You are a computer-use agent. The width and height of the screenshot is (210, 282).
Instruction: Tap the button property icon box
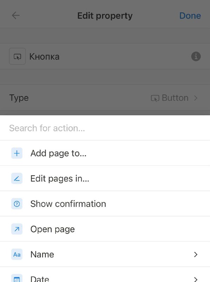click(17, 56)
